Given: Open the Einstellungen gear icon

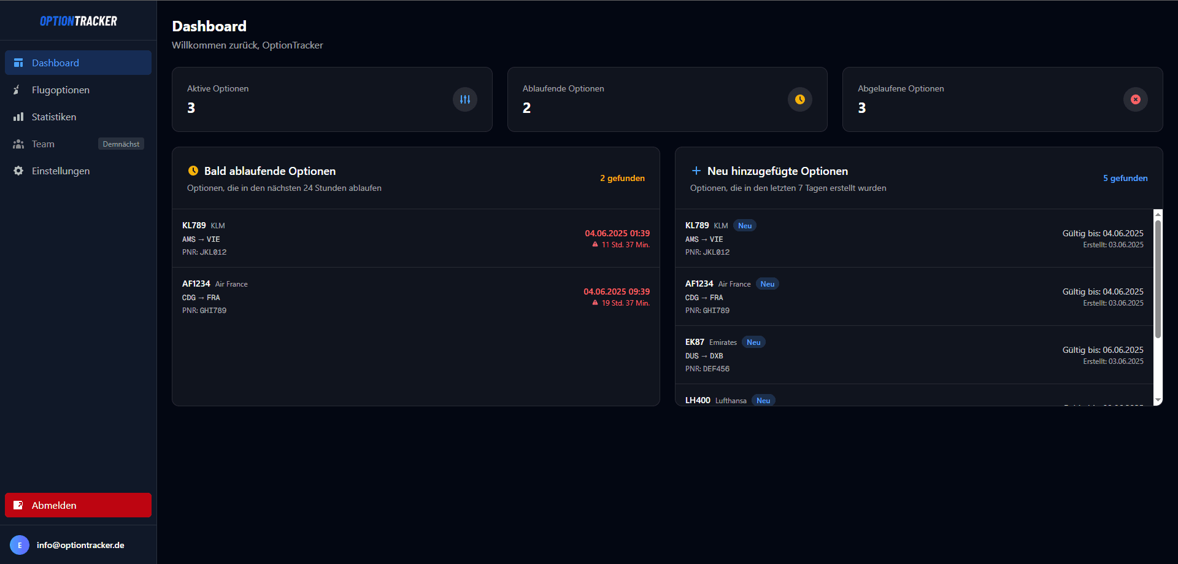Looking at the screenshot, I should 18,171.
